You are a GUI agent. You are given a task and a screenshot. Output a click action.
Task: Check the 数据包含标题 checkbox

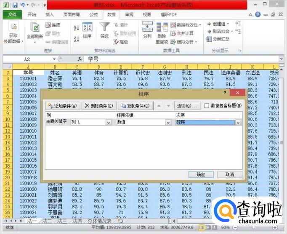pyautogui.click(x=207, y=106)
